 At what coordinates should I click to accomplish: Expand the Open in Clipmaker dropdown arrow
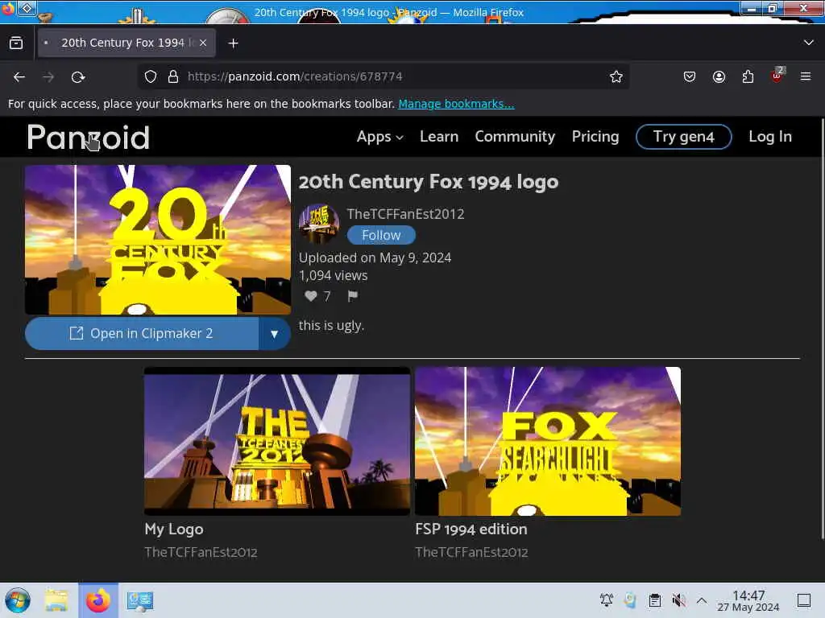(x=274, y=334)
